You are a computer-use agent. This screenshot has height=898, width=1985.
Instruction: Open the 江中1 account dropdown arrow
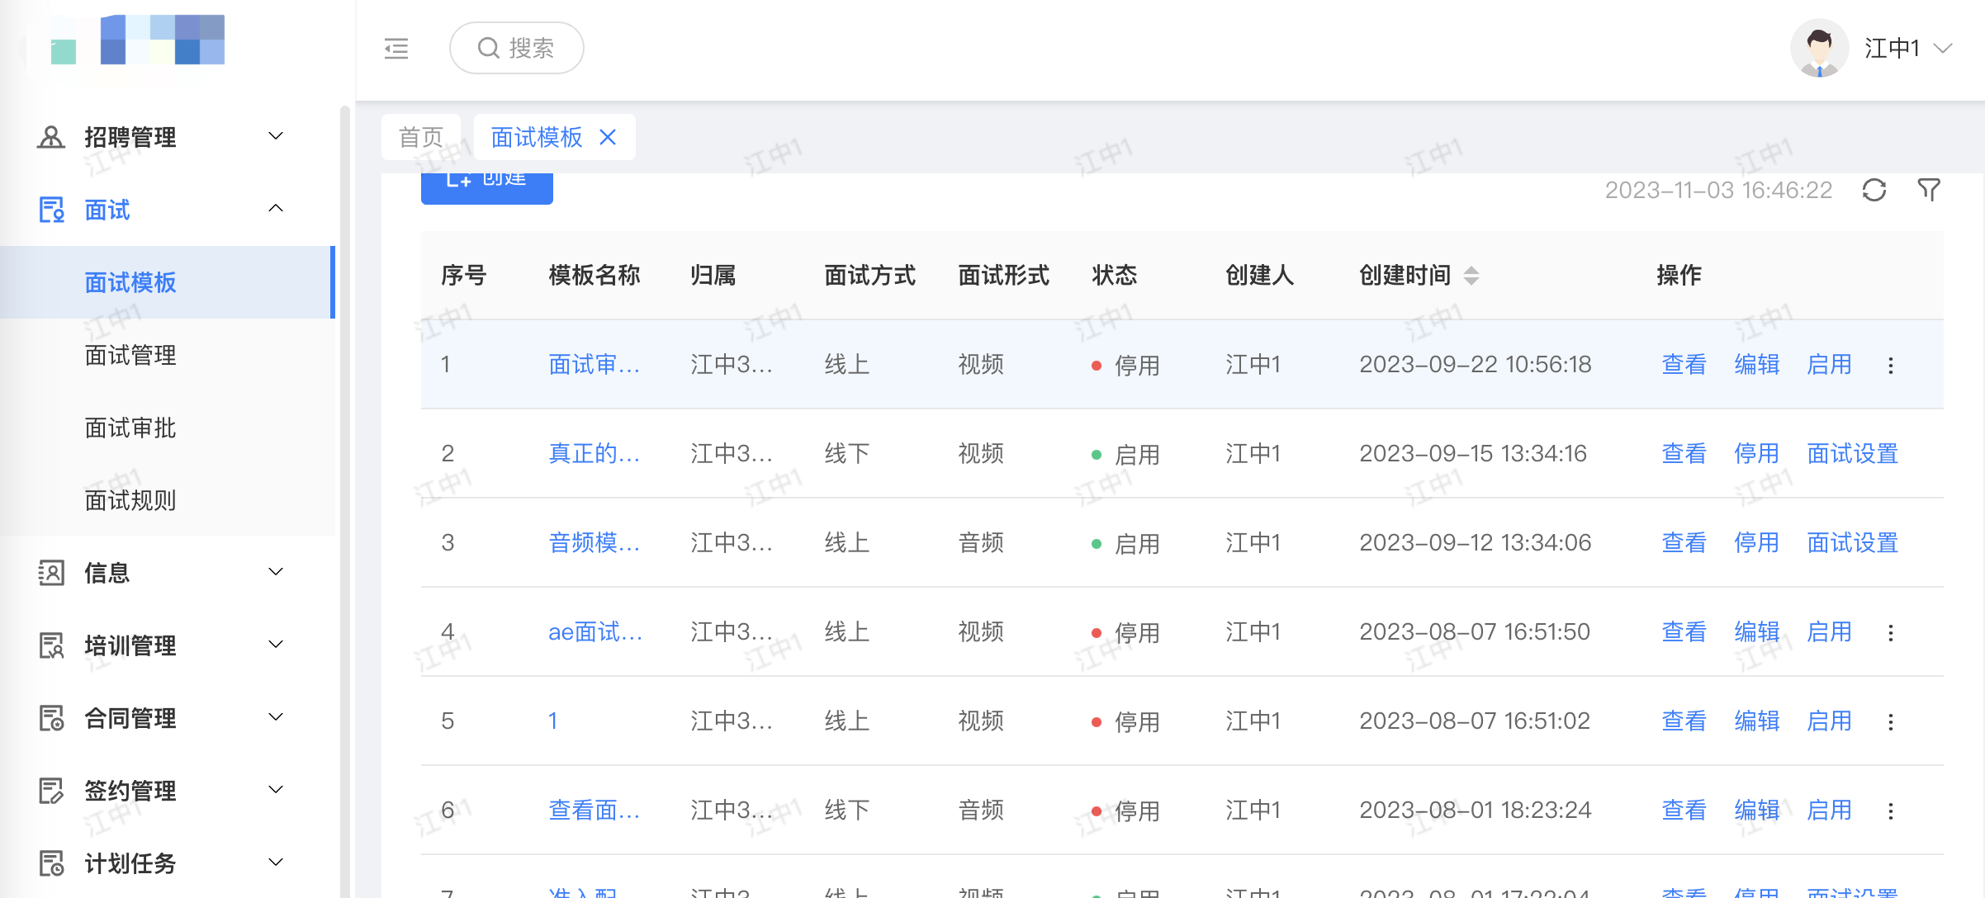click(x=1943, y=49)
